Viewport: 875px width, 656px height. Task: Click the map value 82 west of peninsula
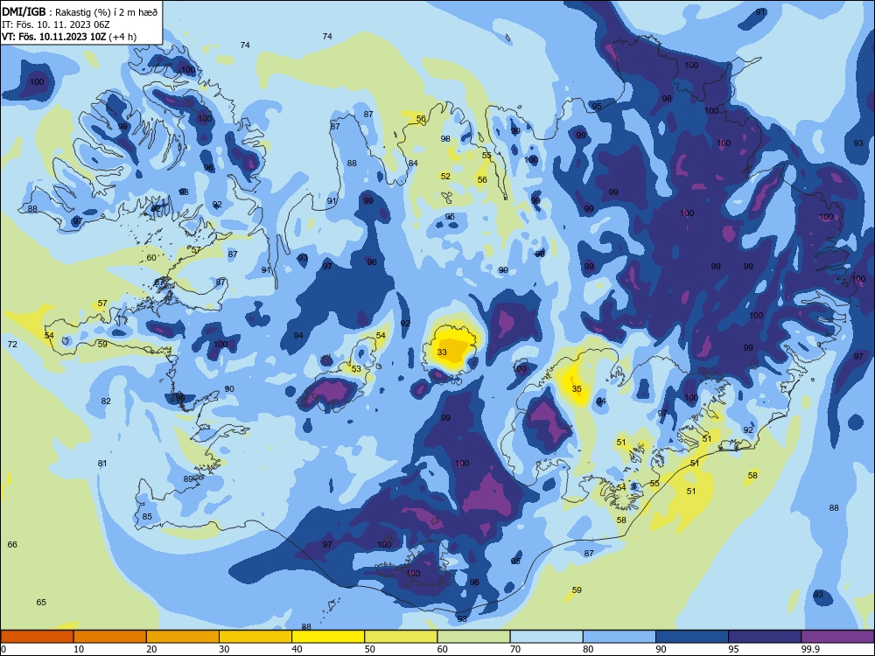[106, 401]
